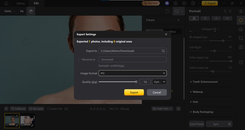The image size is (245, 130).
Task: Click the Rename to Unnamed field
Action: tap(133, 59)
